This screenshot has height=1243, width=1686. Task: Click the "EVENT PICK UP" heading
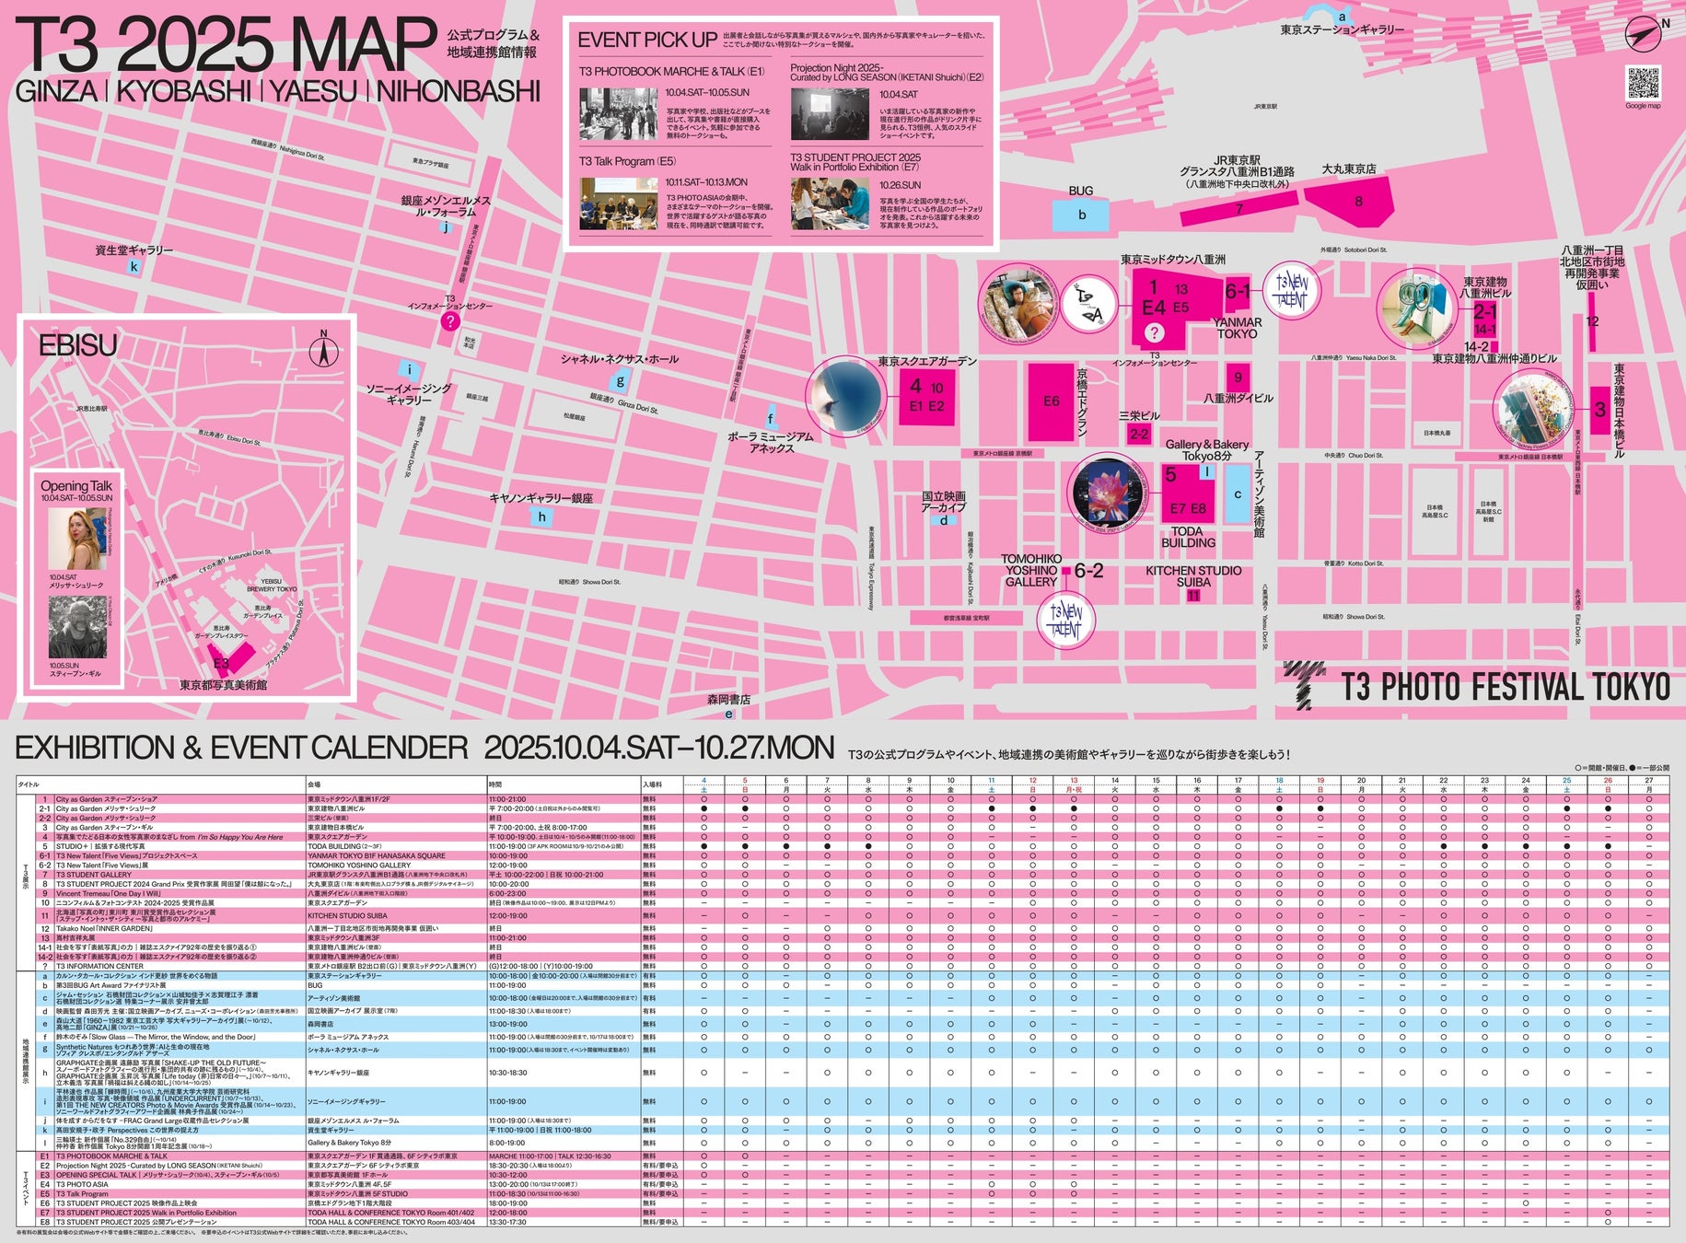point(647,41)
